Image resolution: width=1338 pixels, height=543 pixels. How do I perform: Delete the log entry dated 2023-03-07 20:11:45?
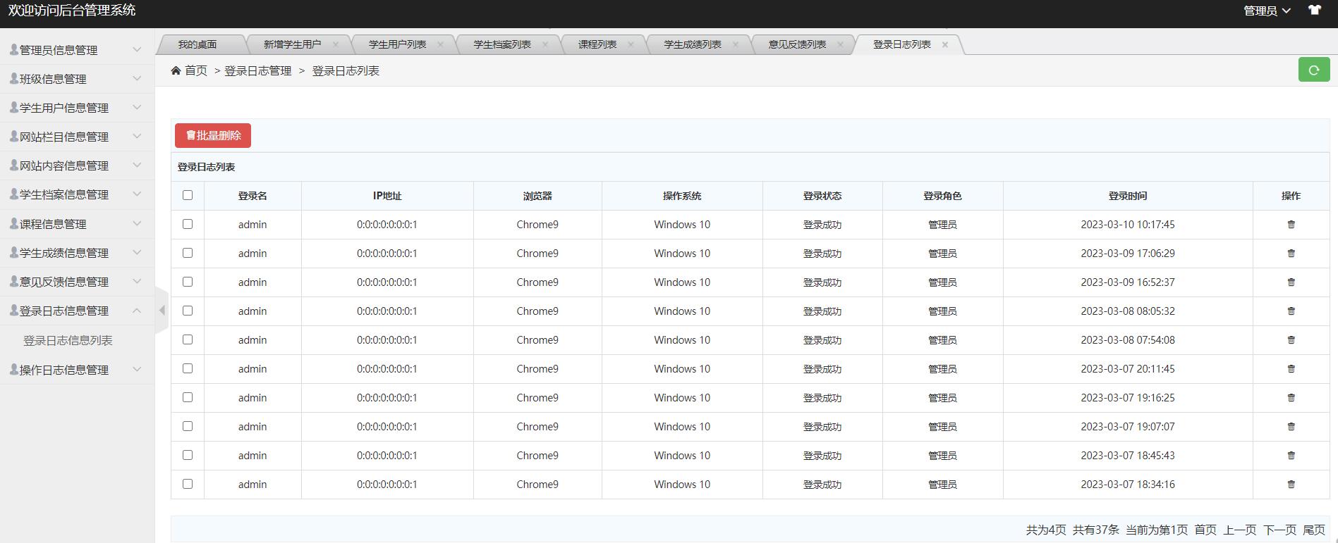pyautogui.click(x=1291, y=369)
